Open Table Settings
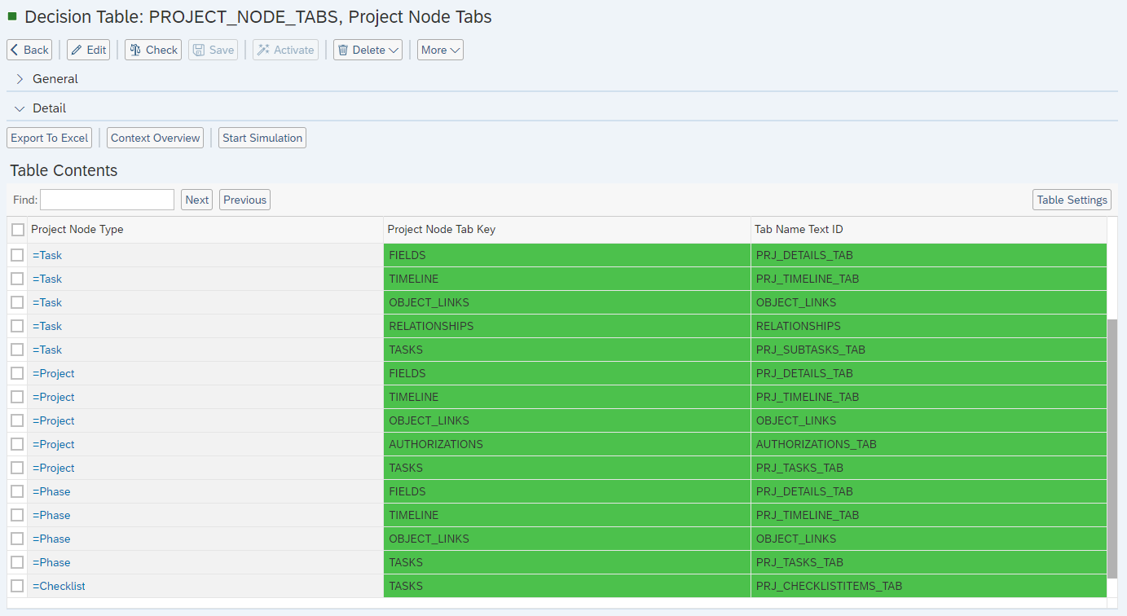The width and height of the screenshot is (1127, 616). point(1072,200)
